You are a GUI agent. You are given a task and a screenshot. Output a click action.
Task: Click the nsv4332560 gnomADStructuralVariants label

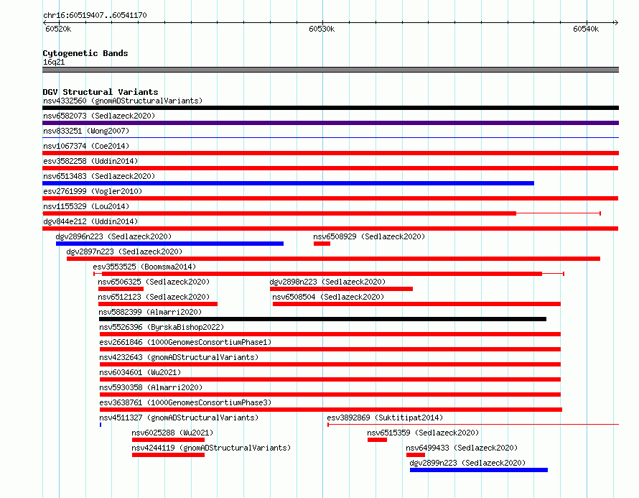123,101
